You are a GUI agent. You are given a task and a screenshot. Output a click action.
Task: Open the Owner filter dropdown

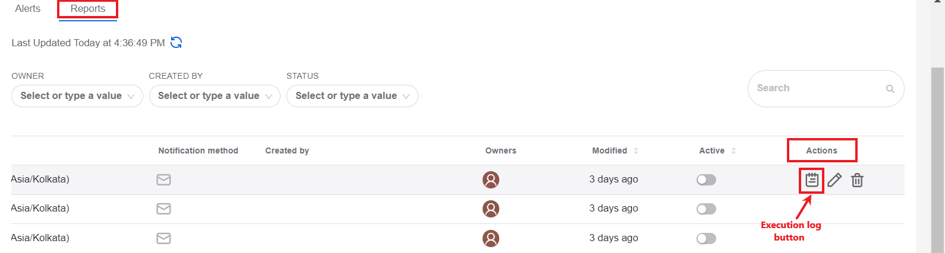pos(77,96)
